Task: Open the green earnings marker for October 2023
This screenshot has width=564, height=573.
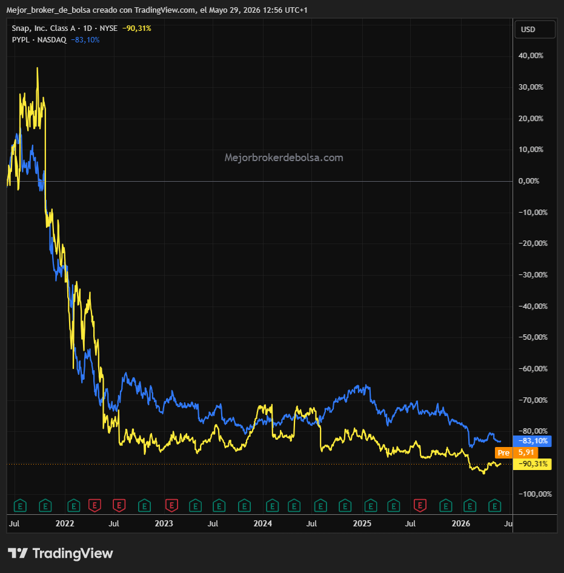Action: pos(244,506)
